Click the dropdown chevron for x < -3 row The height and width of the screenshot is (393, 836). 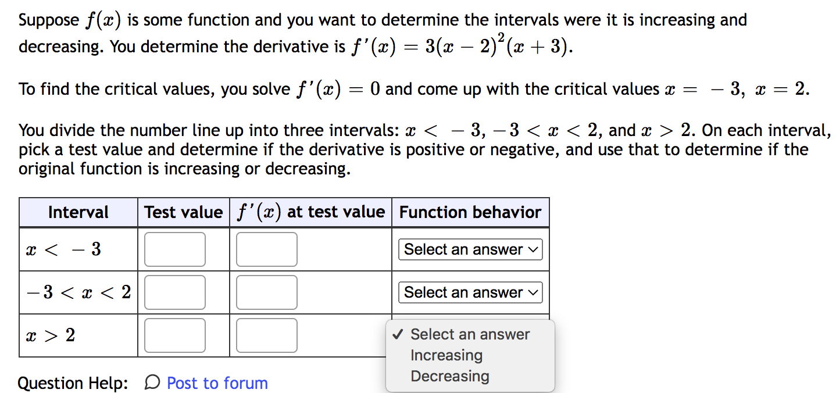[x=532, y=249]
